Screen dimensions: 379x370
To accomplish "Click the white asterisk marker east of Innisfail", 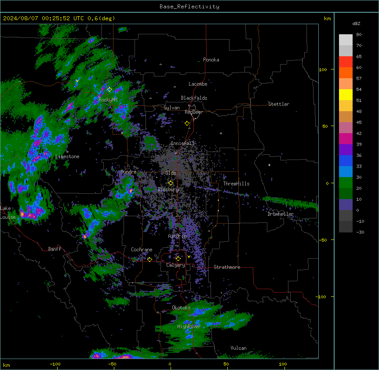I will point(221,133).
